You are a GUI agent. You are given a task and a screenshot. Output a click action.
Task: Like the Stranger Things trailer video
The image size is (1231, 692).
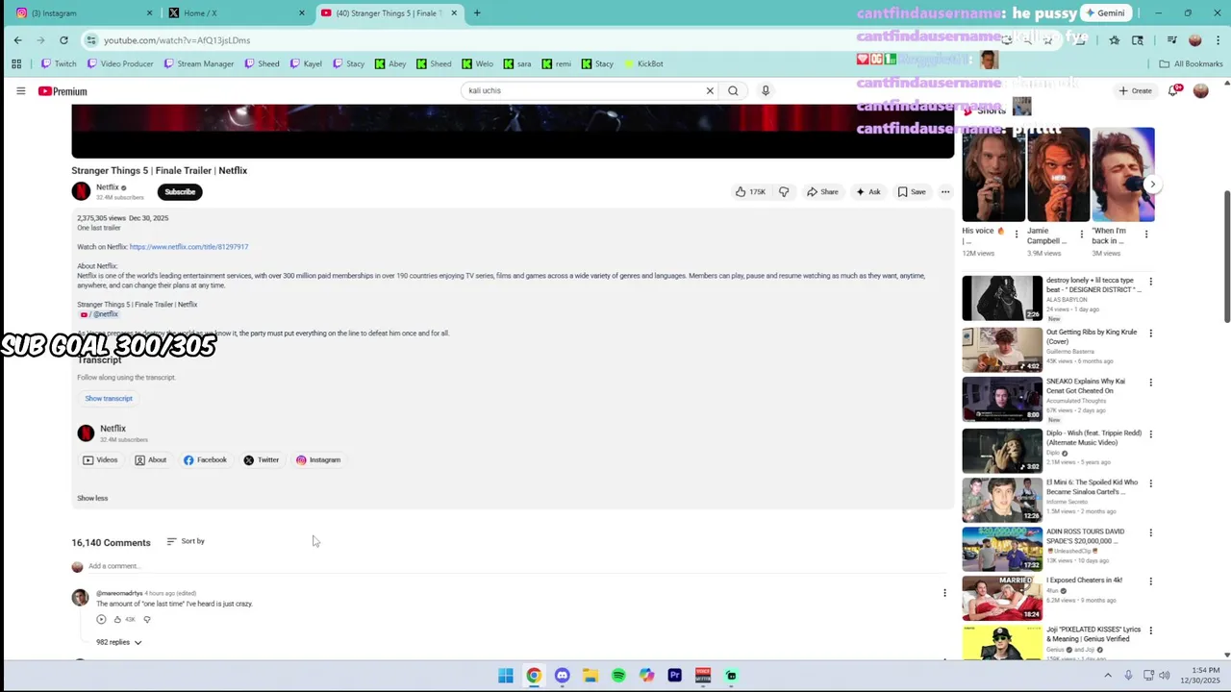pyautogui.click(x=750, y=191)
